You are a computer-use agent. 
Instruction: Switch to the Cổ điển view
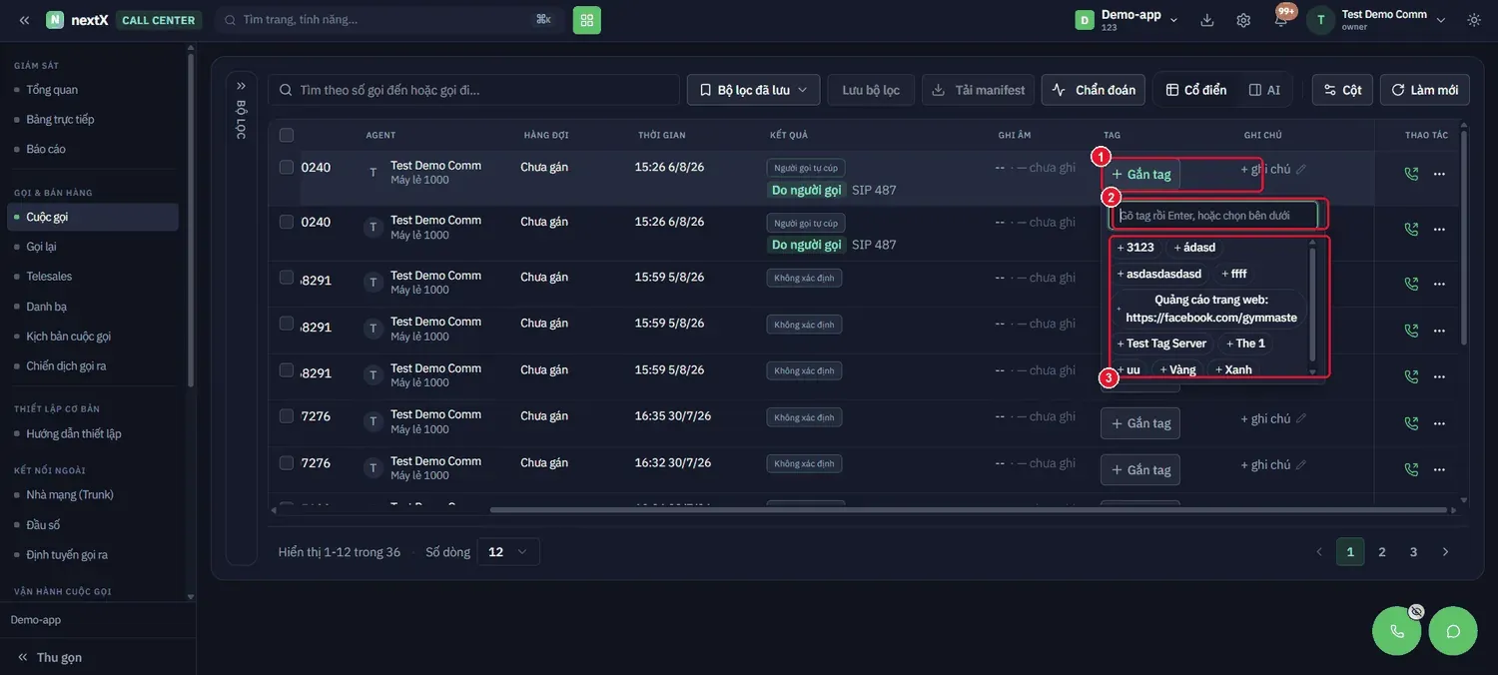coord(1196,90)
